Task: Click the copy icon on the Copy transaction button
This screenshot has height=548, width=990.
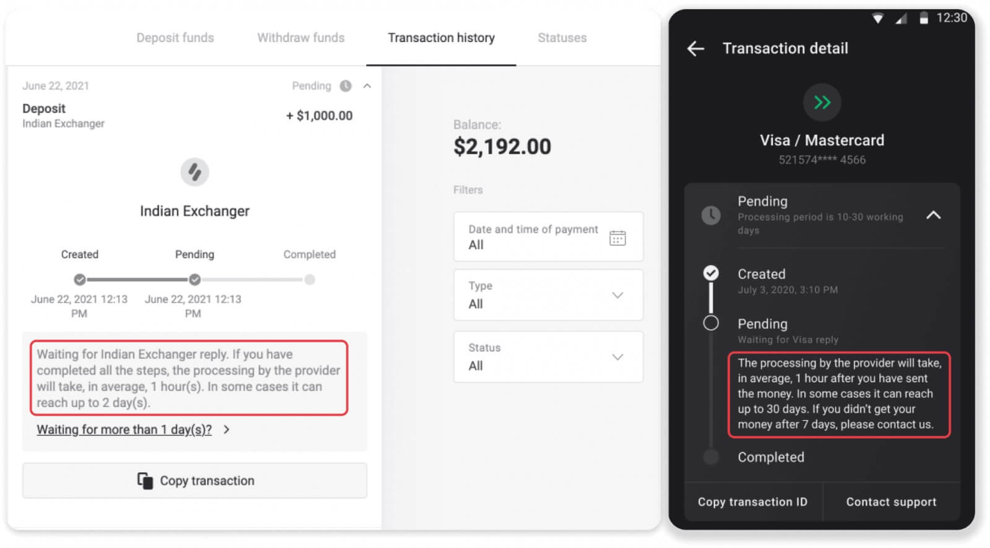Action: pyautogui.click(x=145, y=480)
